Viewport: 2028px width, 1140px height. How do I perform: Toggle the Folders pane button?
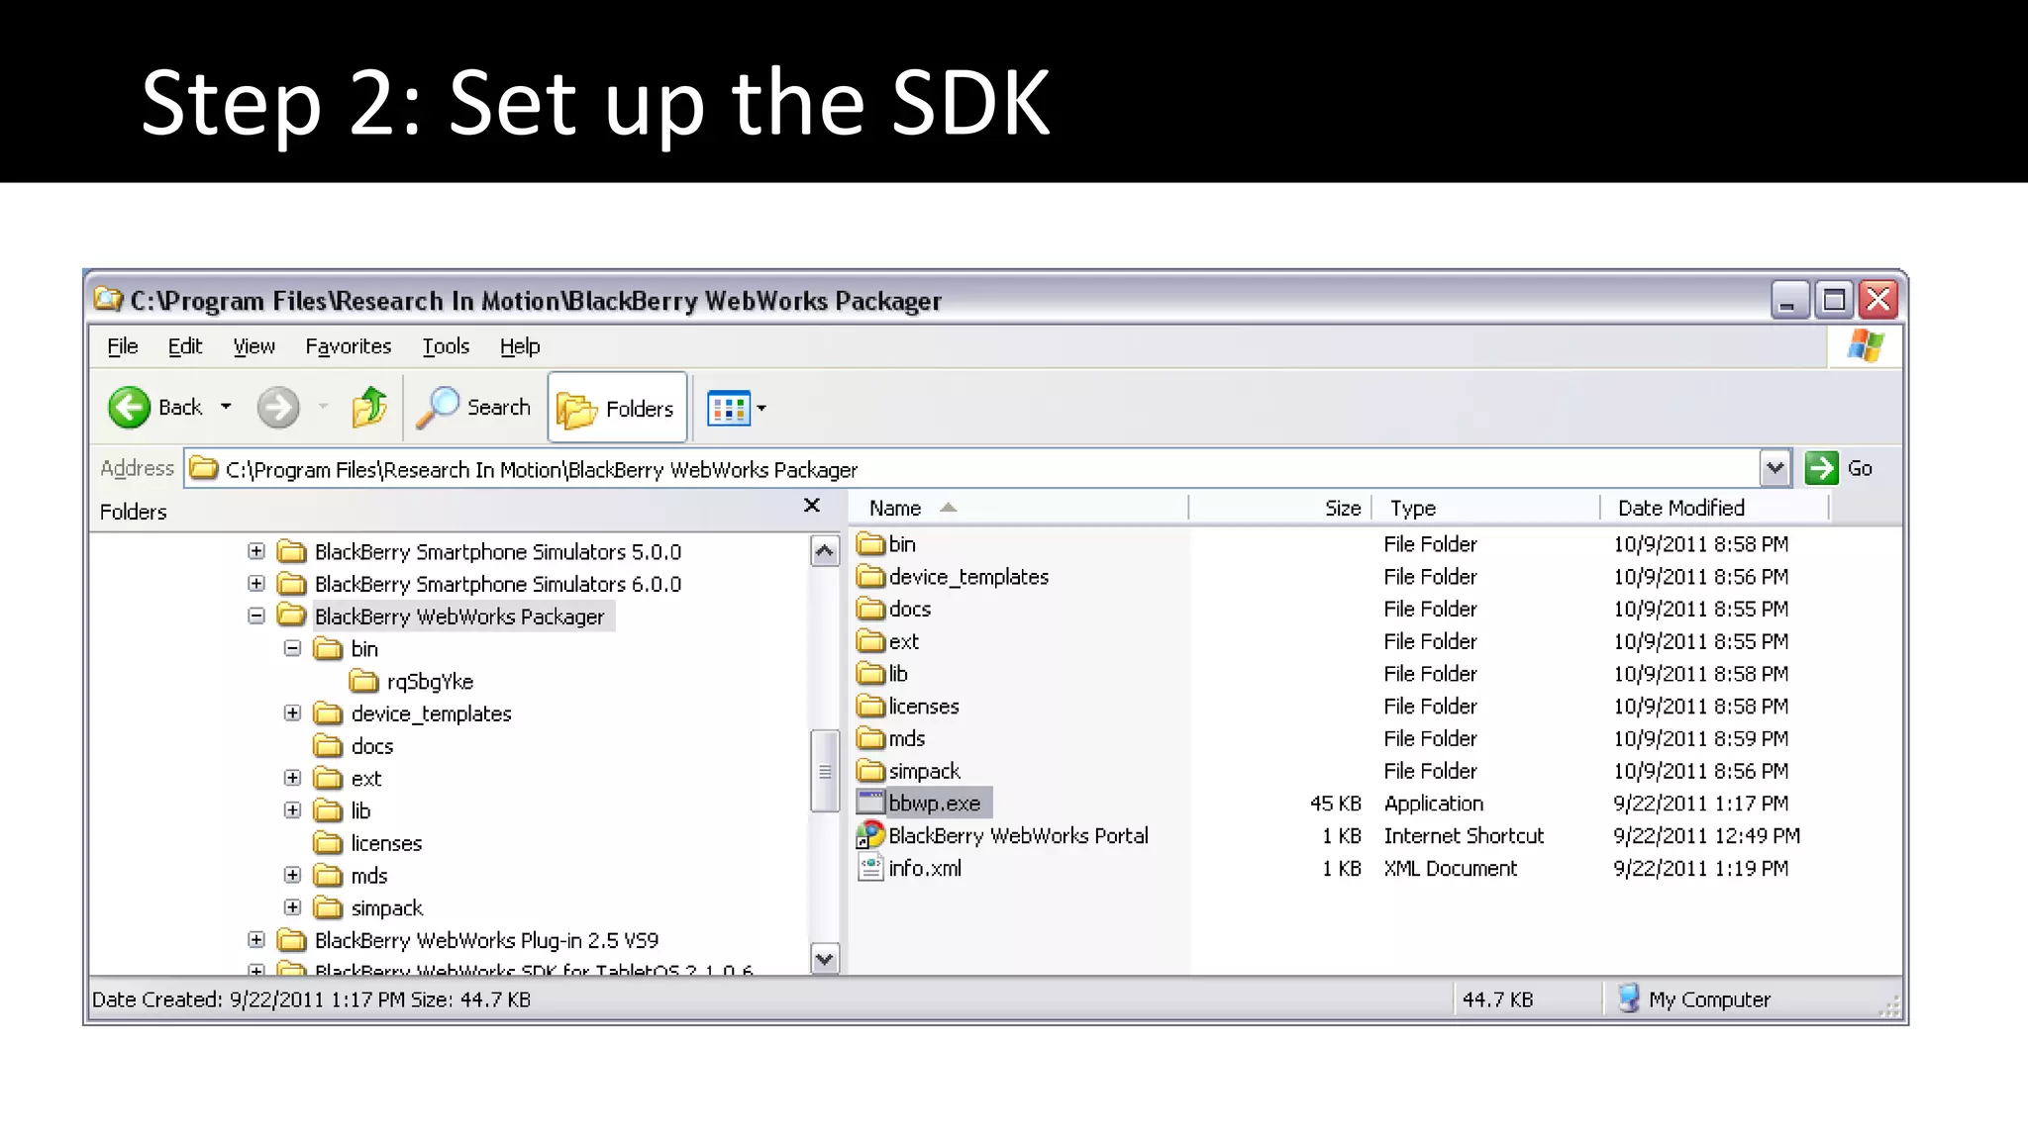(617, 408)
